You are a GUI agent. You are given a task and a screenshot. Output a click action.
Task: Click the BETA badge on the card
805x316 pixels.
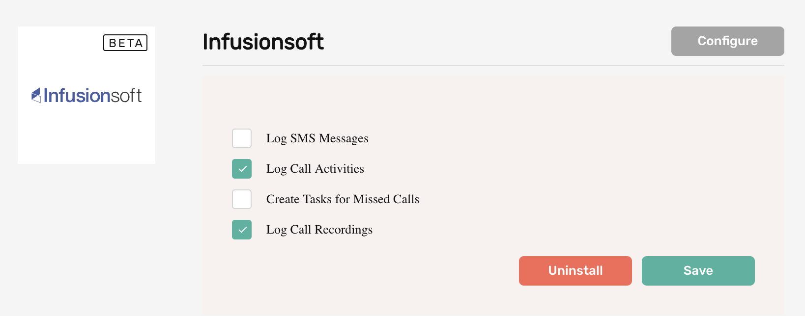tap(125, 43)
